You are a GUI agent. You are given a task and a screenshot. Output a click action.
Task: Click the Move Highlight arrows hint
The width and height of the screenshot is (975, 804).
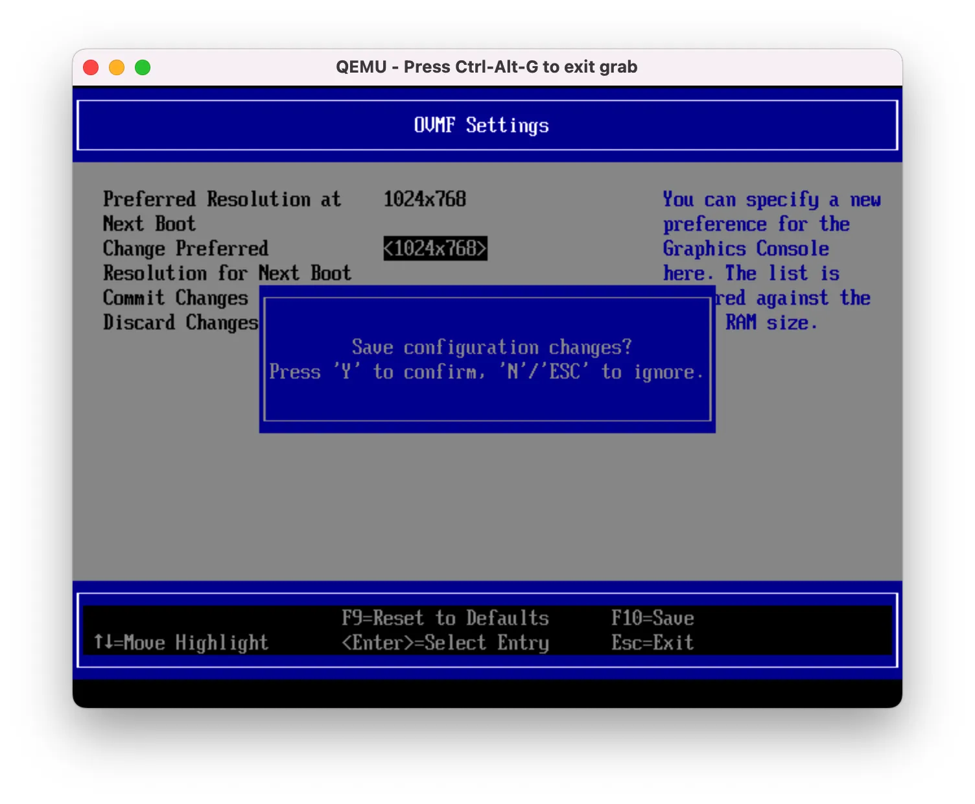point(181,643)
